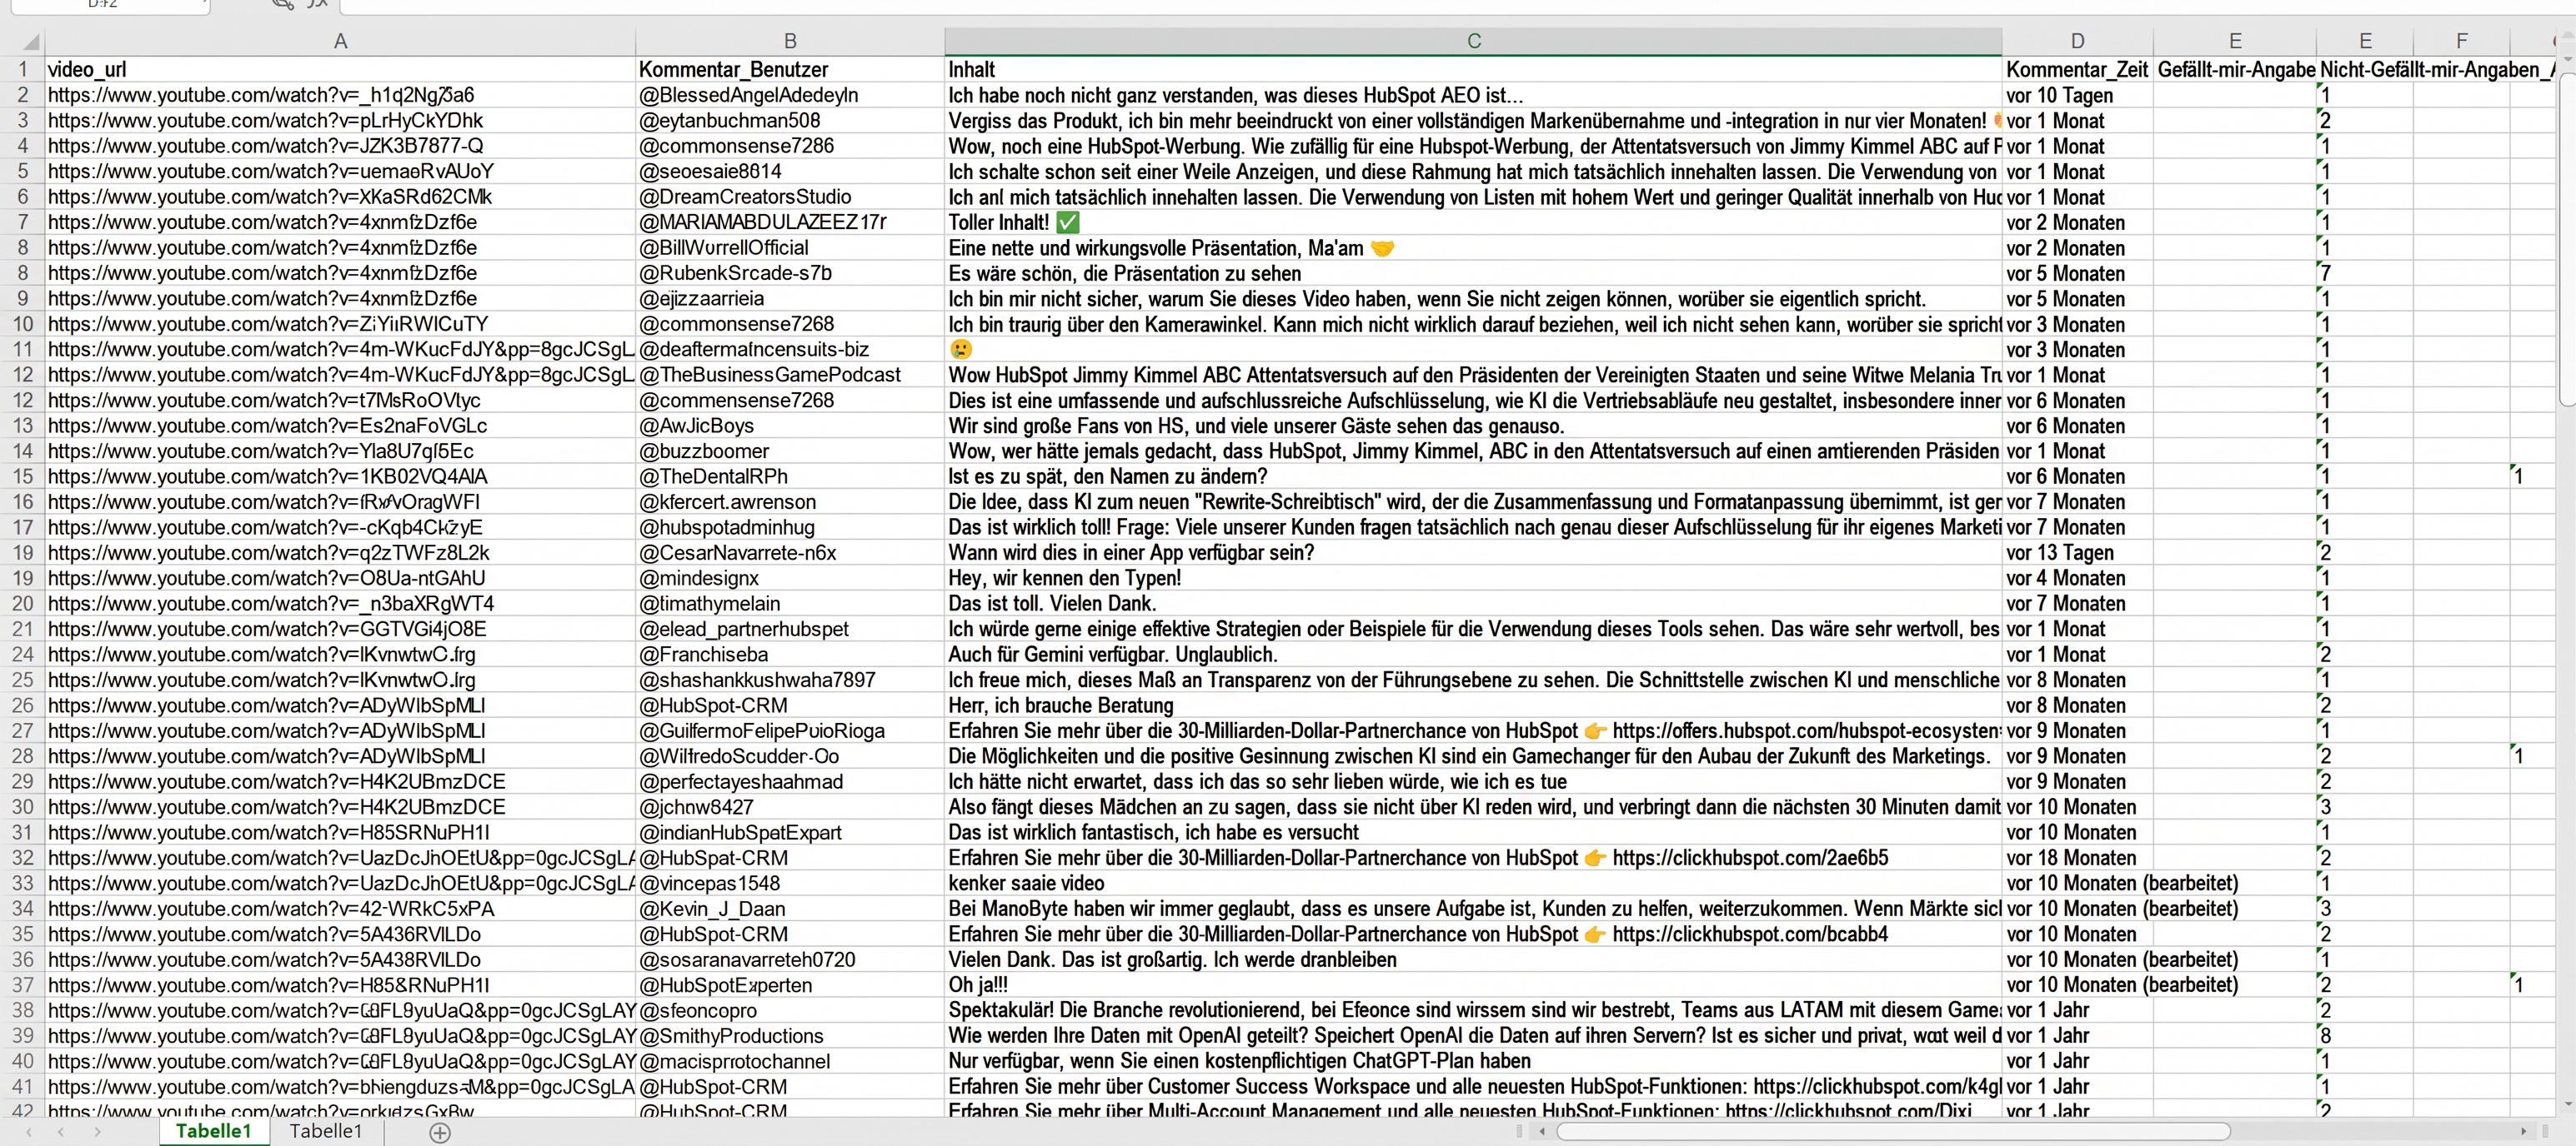Screen dimensions: 2576x1146
Task: Select cell @SmithyProductions
Action: (x=790, y=1036)
